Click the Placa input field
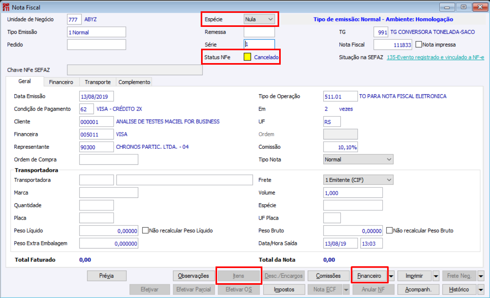Screen dimensions: 490x298 click(x=96, y=218)
